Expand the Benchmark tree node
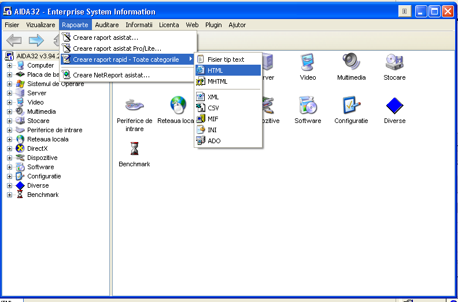The image size is (458, 302). (10, 195)
